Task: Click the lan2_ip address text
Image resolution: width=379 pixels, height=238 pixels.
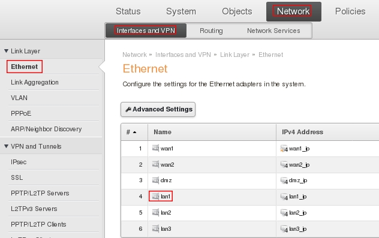Action: tap(298, 213)
